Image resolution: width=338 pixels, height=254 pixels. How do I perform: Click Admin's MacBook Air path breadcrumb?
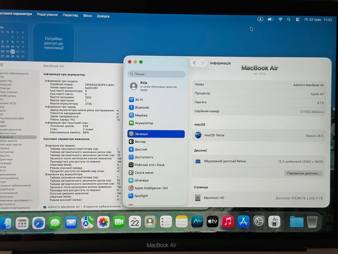click(62, 207)
